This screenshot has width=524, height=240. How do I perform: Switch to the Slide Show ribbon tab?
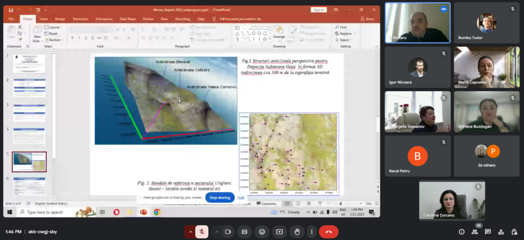click(x=127, y=19)
